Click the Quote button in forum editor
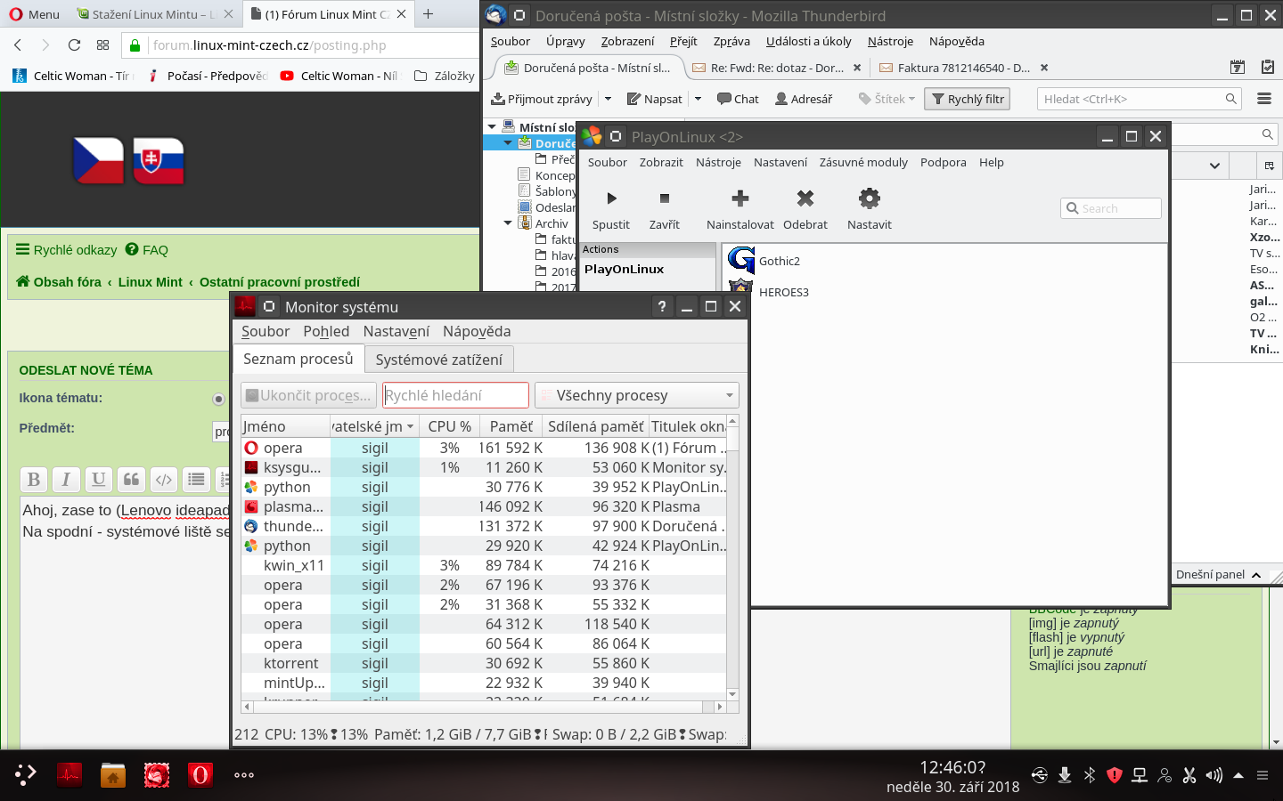Image resolution: width=1283 pixels, height=801 pixels. 131,480
